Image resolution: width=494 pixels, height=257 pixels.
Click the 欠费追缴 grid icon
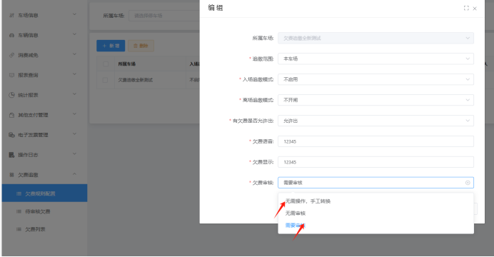[x=11, y=175]
